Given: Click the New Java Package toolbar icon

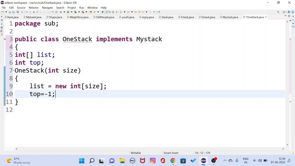Looking at the screenshot, I should click(x=90, y=12).
